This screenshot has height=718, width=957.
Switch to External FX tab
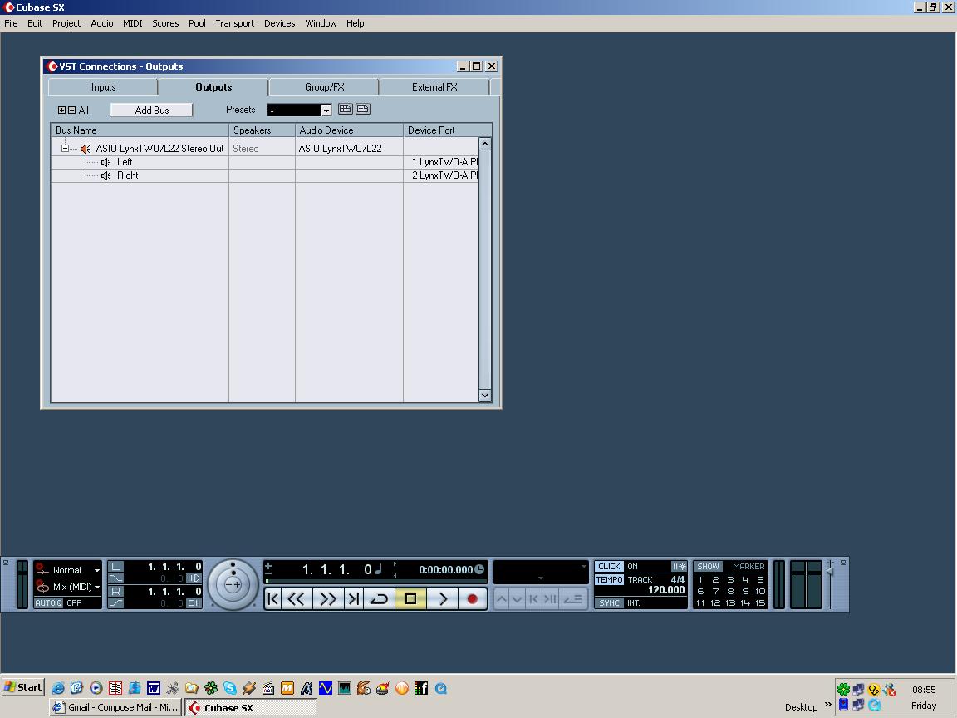pyautogui.click(x=434, y=87)
